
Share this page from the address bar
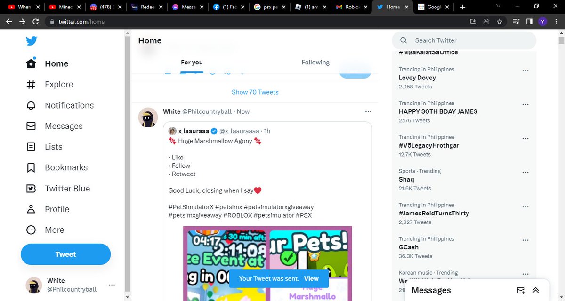(486, 22)
